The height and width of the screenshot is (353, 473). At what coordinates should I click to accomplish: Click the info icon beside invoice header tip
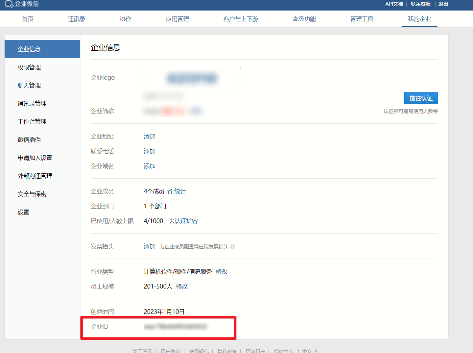232,246
